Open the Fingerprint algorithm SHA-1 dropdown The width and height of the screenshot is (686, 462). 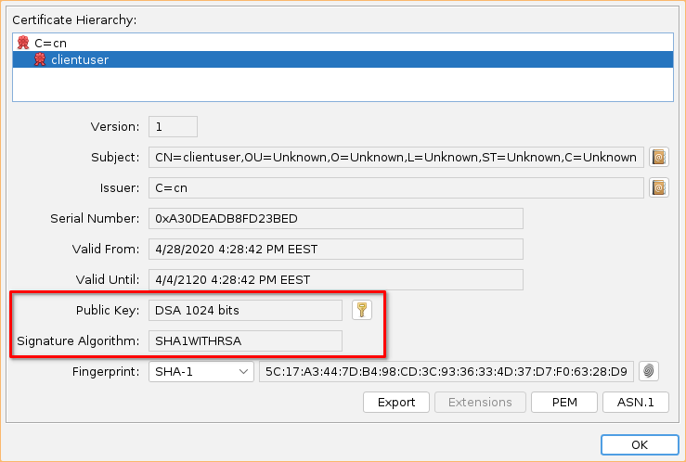(x=201, y=371)
